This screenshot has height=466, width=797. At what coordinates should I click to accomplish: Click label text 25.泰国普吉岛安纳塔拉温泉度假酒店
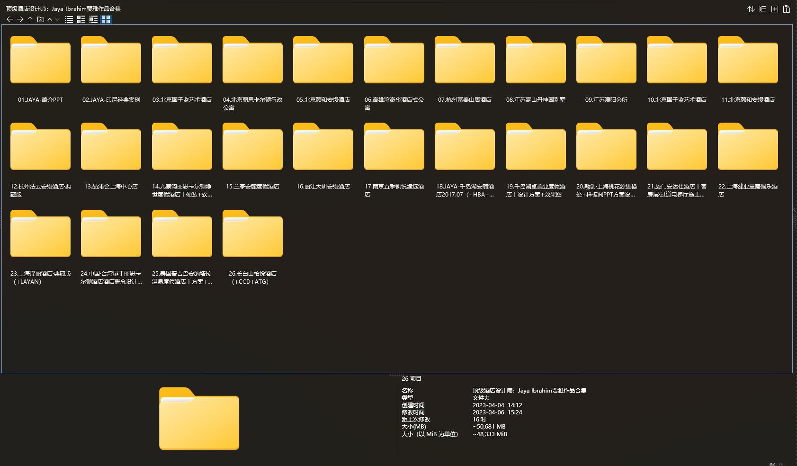click(x=182, y=278)
